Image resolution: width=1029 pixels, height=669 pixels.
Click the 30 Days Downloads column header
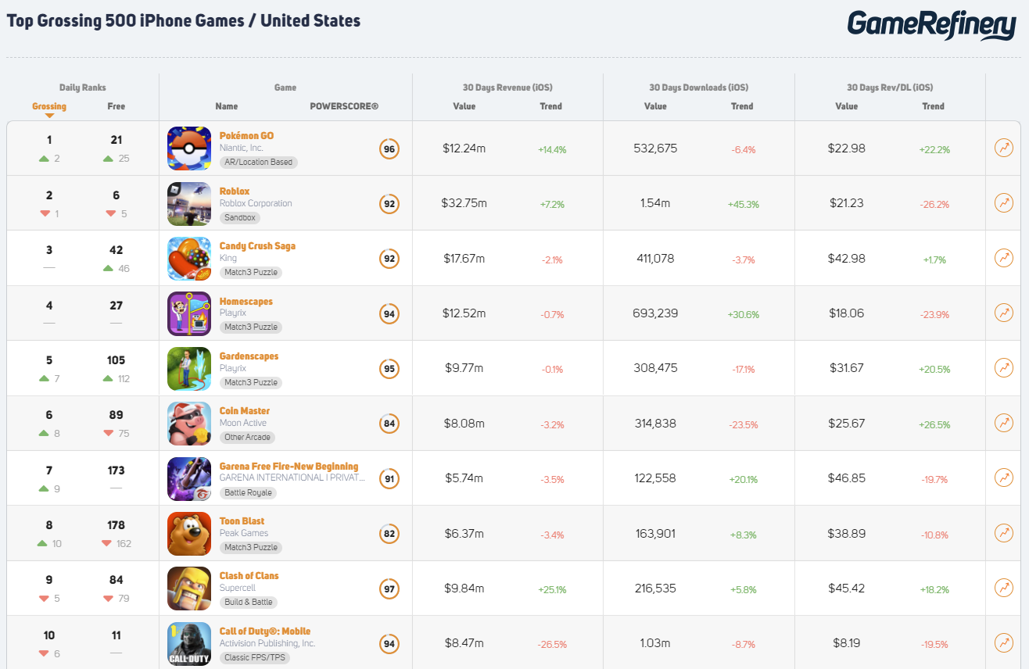[x=697, y=87]
